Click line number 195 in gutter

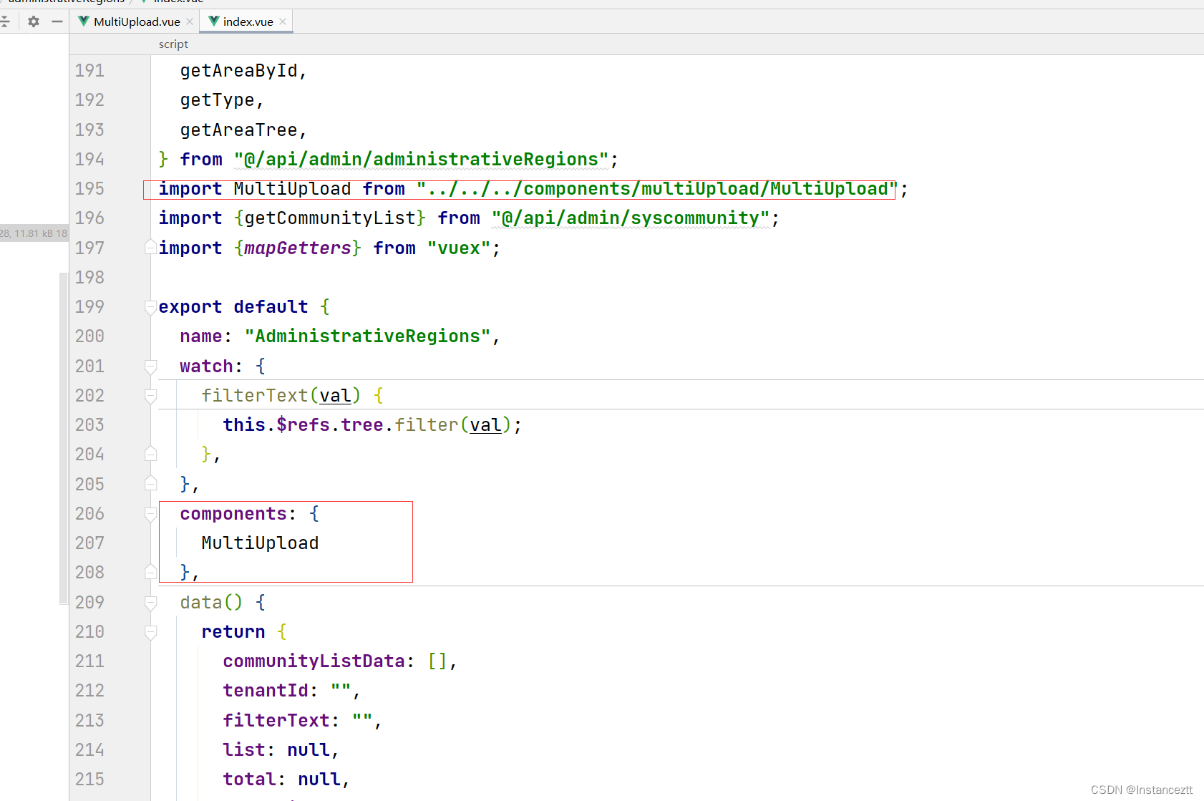click(89, 189)
